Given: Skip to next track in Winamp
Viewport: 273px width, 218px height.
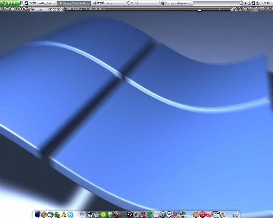Looking at the screenshot, I should coord(26,9).
